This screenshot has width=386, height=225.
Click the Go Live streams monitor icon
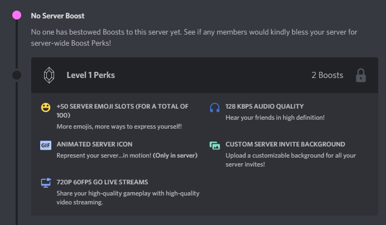(x=46, y=183)
